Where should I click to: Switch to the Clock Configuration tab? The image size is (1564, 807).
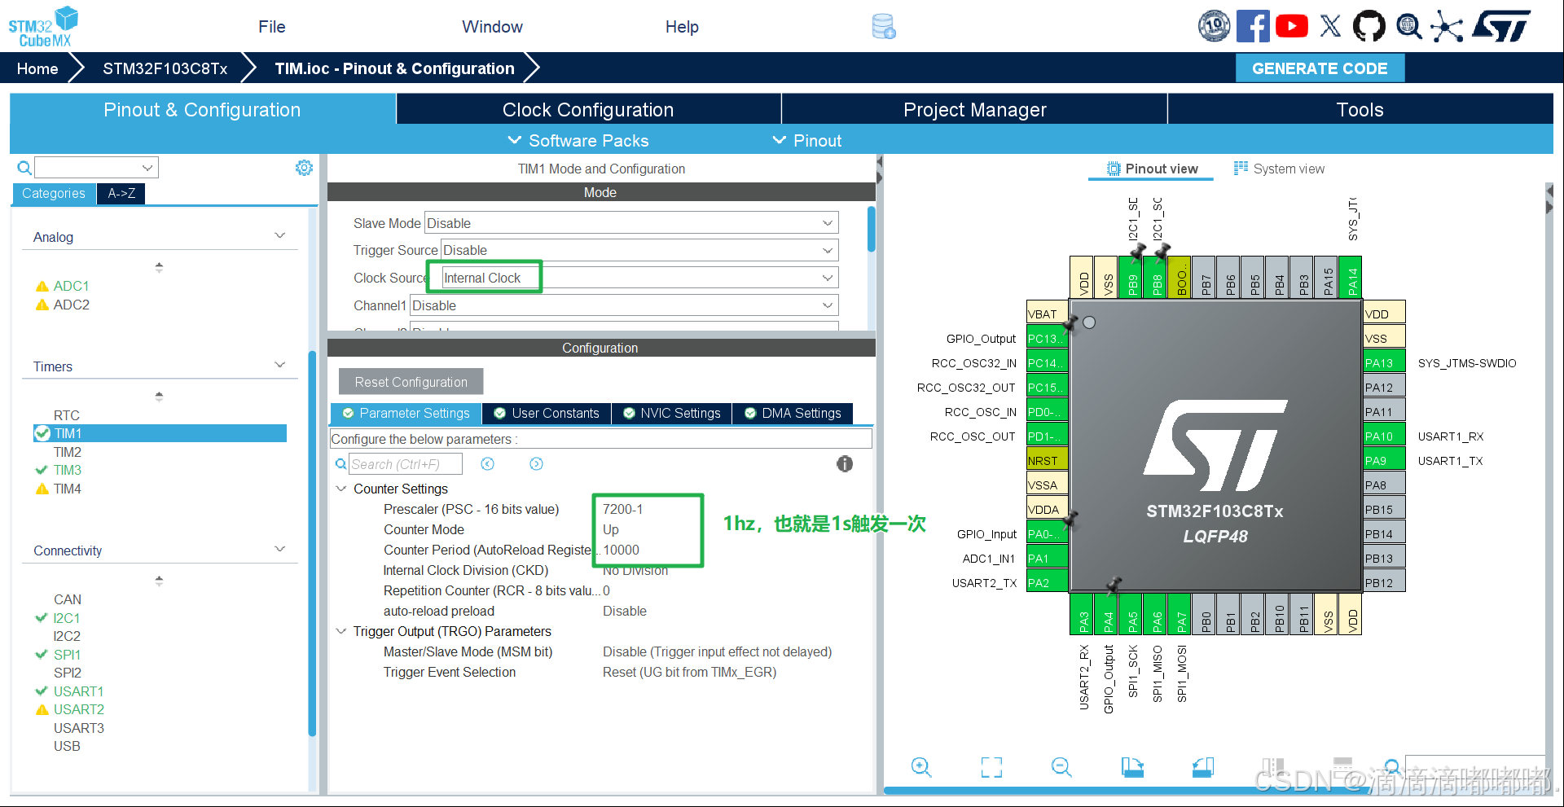588,110
